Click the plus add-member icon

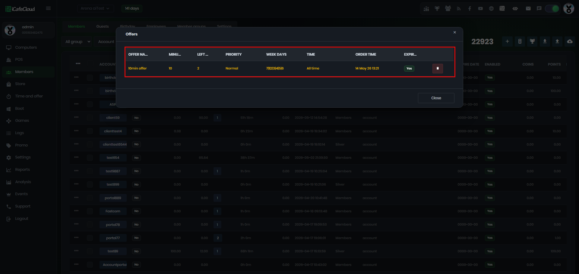pos(507,42)
